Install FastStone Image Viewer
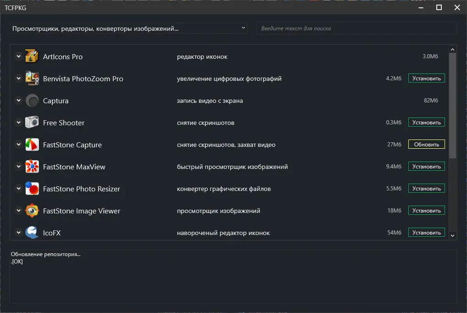 426,211
